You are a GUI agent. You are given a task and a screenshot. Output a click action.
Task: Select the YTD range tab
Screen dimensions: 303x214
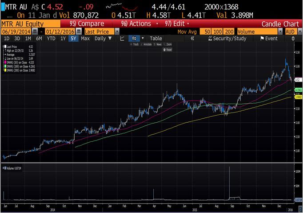[51, 39]
